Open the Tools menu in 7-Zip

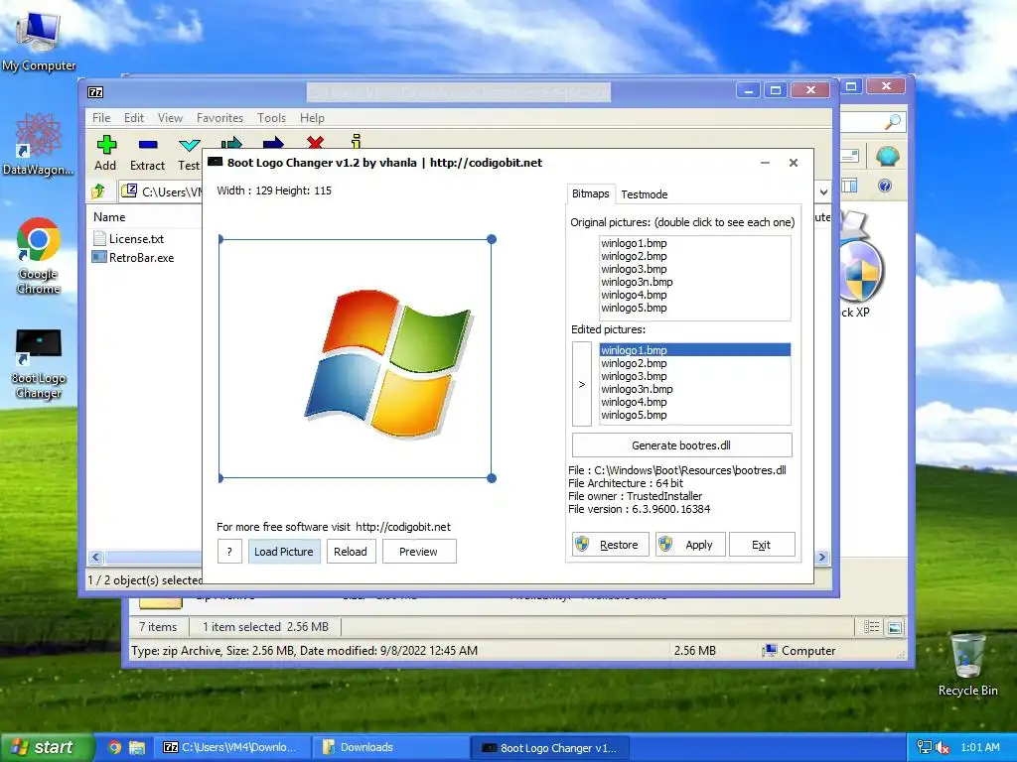click(271, 118)
